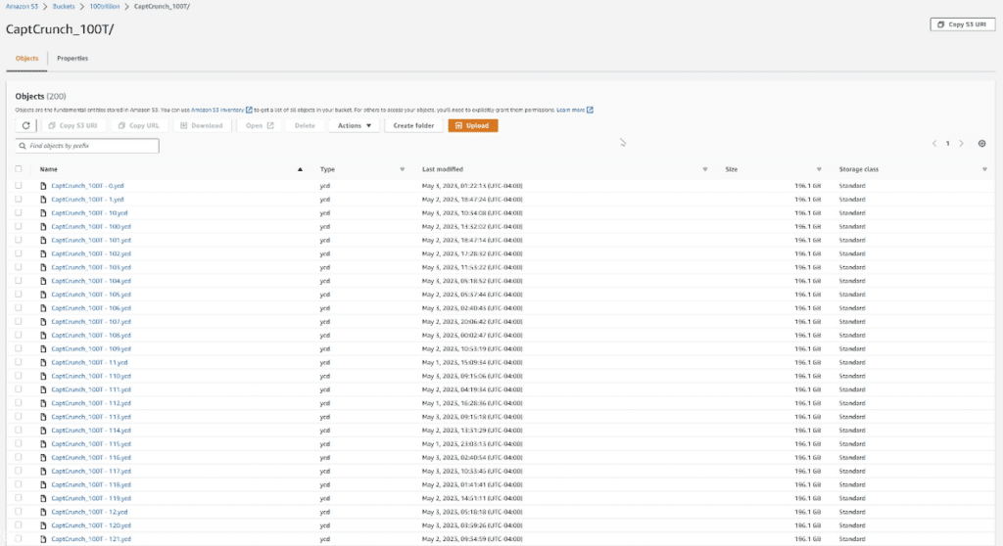Sort by Storage class column arrow
Viewport: 1003px width, 546px height.
pyautogui.click(x=984, y=169)
